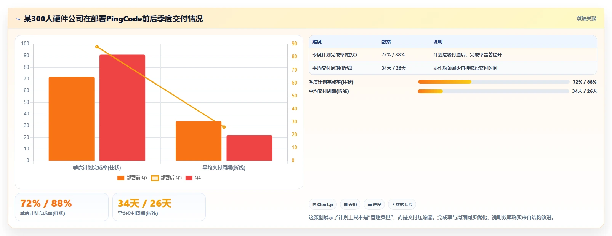Viewport: 612px width, 236px height.
Task: Click the orange Q2 bar for 平均交付周期
Action: [x=199, y=141]
